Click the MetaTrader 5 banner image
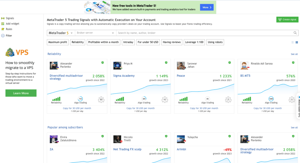The width and height of the screenshot is (300, 163). click(97, 7)
